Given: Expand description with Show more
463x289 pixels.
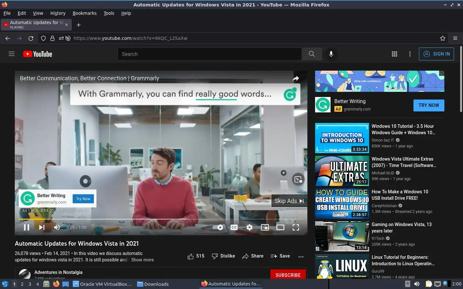Looking at the screenshot, I should coord(142,260).
